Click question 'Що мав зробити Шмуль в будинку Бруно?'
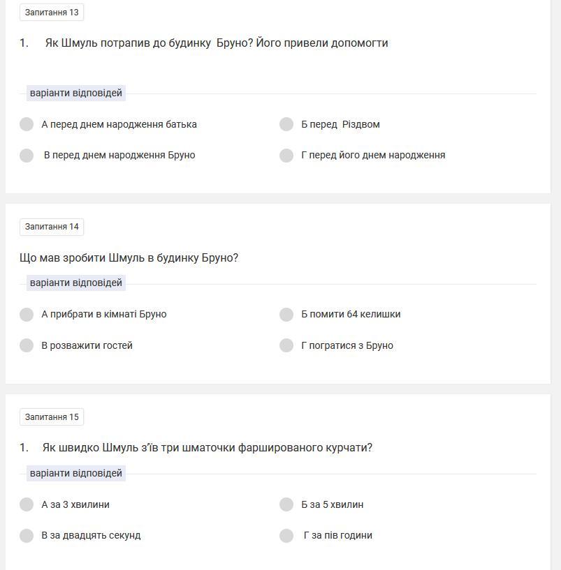This screenshot has width=561, height=570. (129, 258)
